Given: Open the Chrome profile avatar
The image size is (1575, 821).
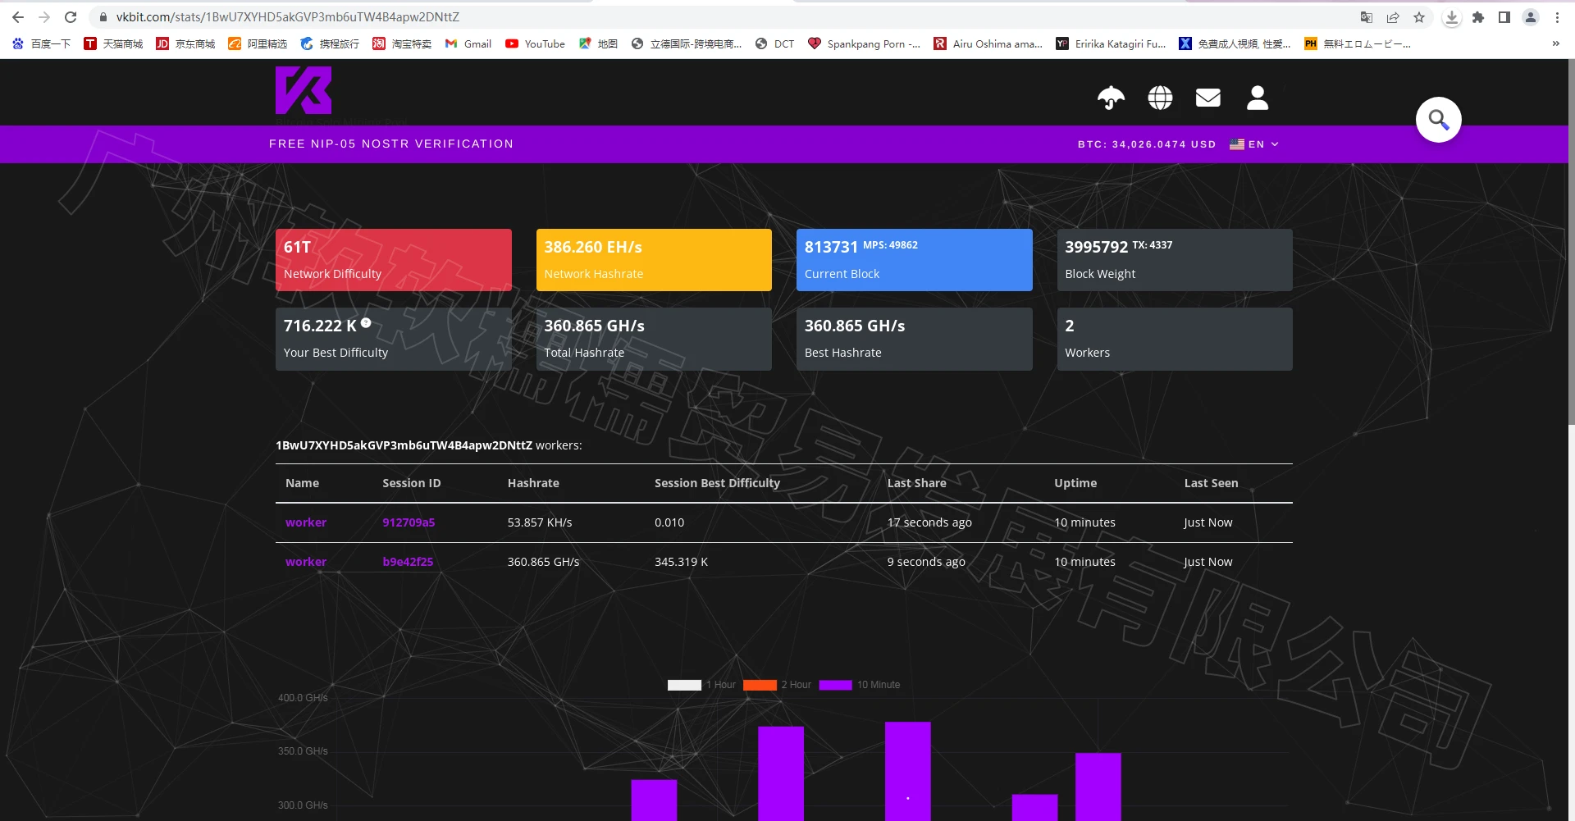Looking at the screenshot, I should click(x=1531, y=17).
